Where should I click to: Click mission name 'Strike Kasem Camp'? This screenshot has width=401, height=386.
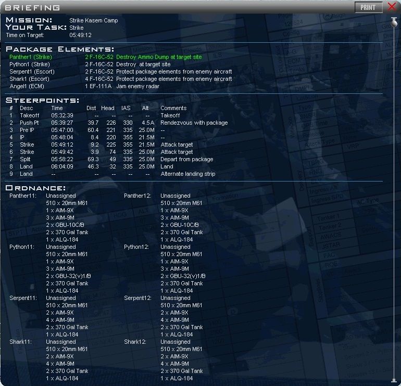click(x=94, y=20)
